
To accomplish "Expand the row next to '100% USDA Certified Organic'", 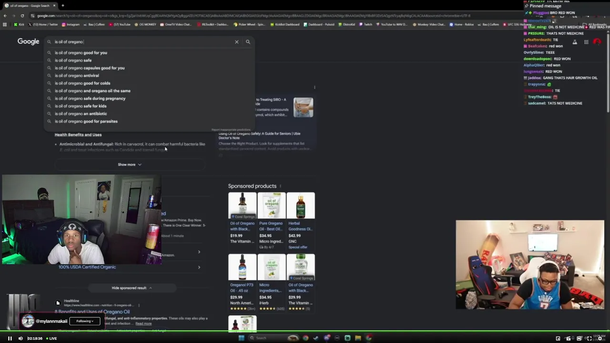I will click(199, 267).
